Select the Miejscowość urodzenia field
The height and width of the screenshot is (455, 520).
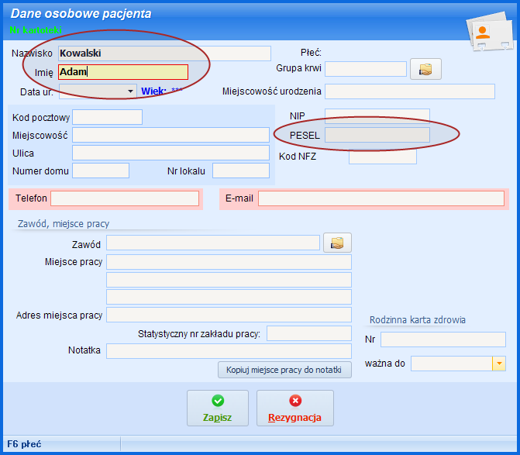(409, 91)
